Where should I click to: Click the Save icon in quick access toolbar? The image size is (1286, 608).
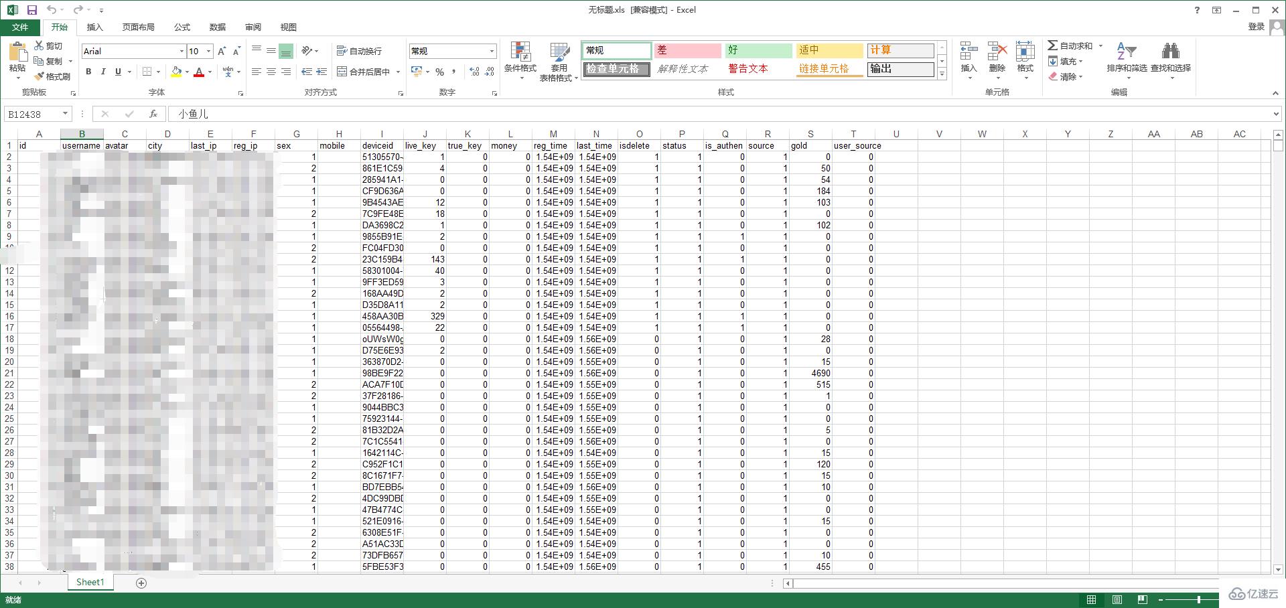[x=31, y=10]
